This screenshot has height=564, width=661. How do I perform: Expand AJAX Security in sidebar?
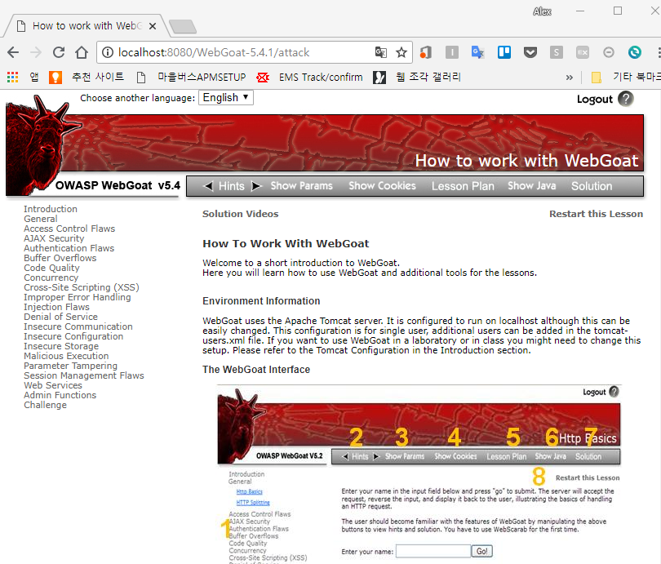point(54,238)
